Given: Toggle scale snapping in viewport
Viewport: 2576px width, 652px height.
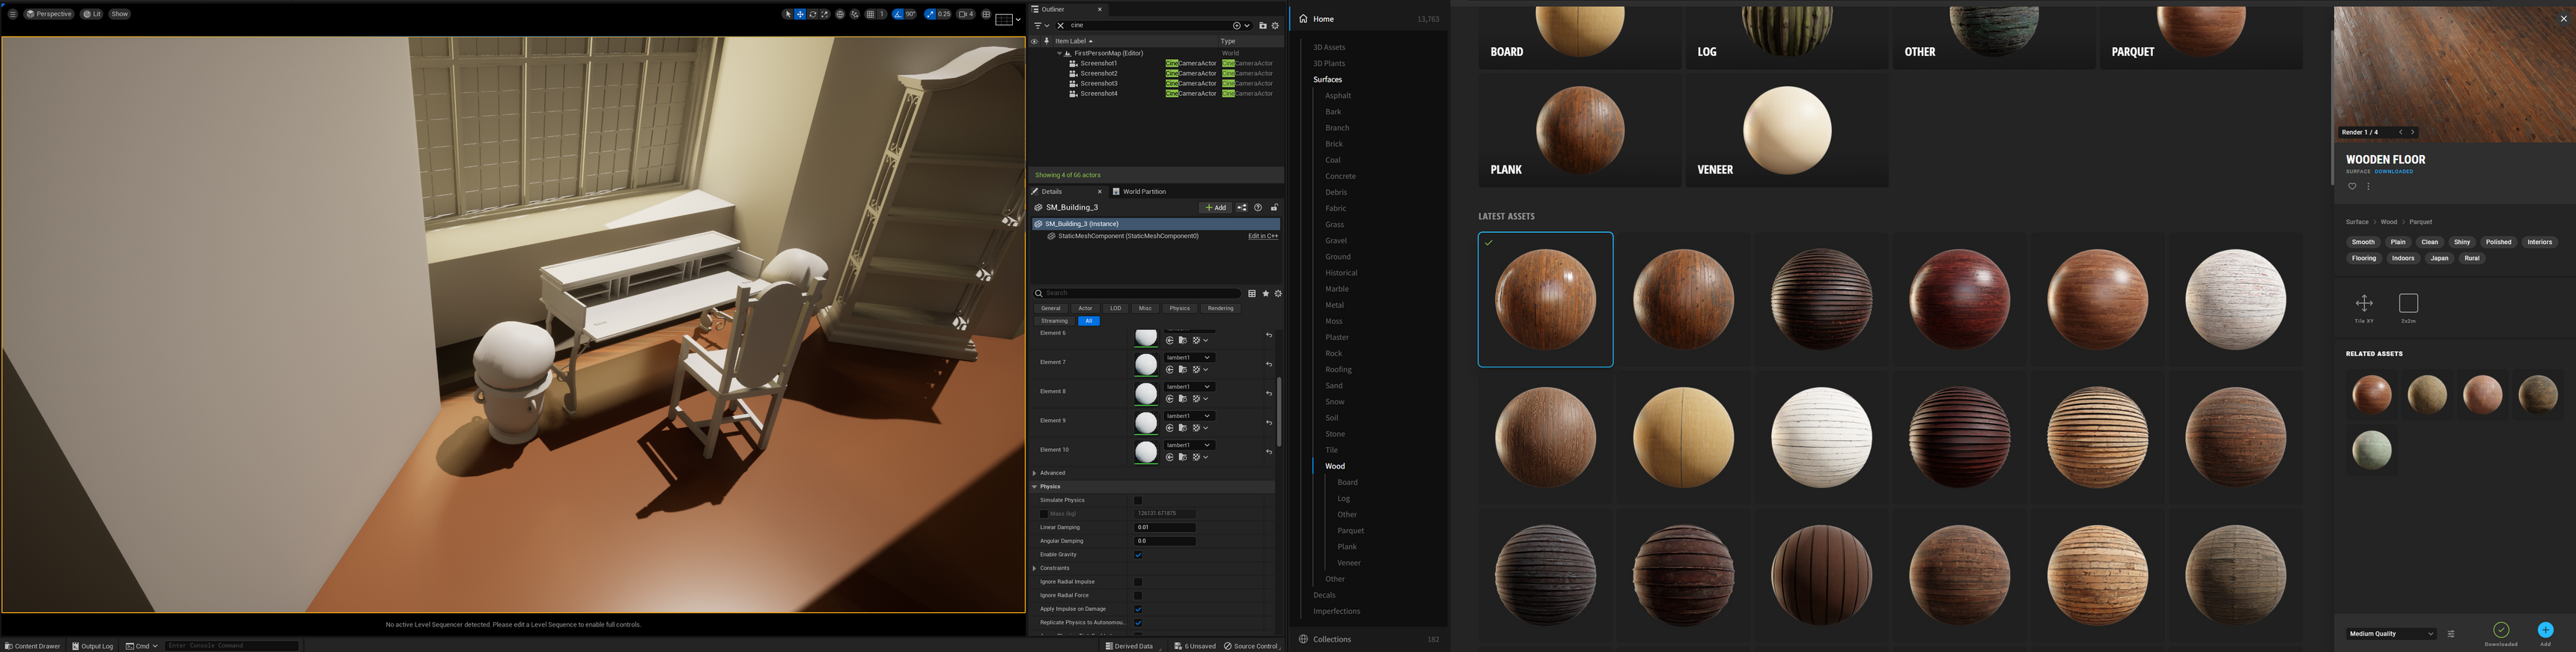Looking at the screenshot, I should click(930, 14).
